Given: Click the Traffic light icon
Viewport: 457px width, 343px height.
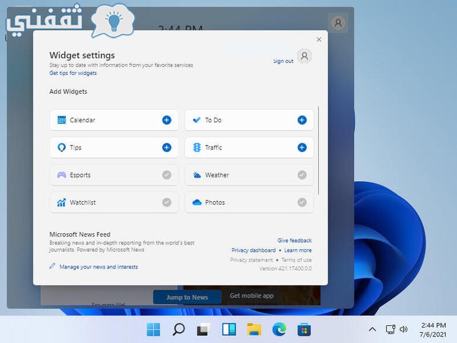Looking at the screenshot, I should pyautogui.click(x=196, y=147).
